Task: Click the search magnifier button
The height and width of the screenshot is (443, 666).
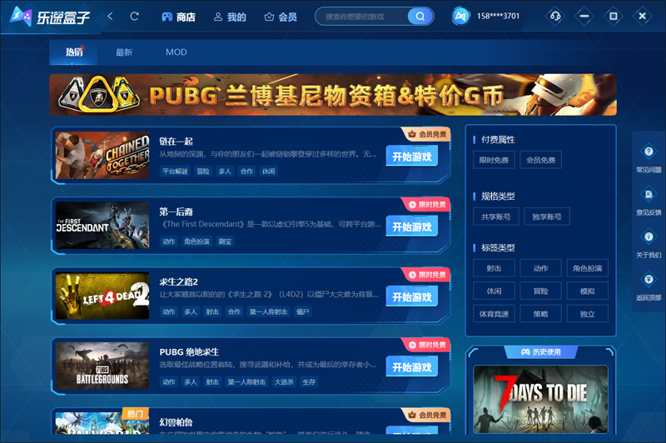Action: click(x=420, y=17)
